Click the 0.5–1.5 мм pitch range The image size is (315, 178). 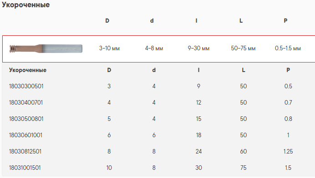(x=288, y=48)
